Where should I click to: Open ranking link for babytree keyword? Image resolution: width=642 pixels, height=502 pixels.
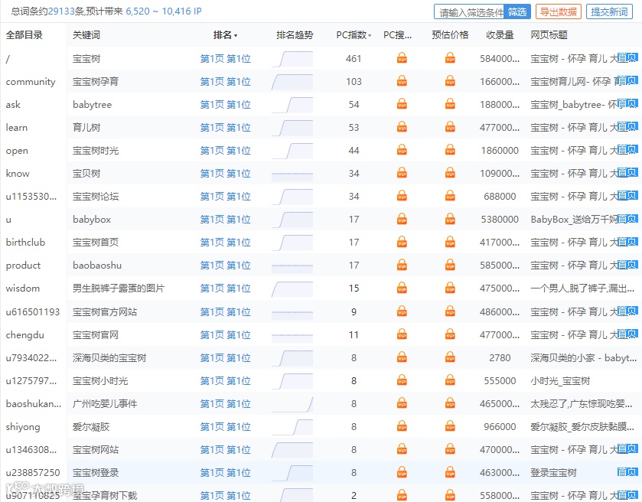(225, 104)
